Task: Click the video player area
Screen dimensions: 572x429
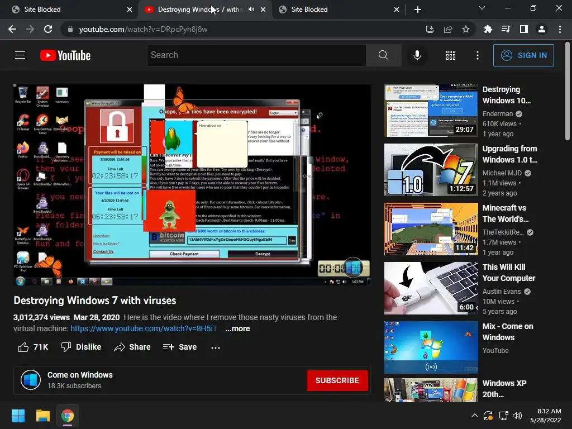Action: (192, 184)
